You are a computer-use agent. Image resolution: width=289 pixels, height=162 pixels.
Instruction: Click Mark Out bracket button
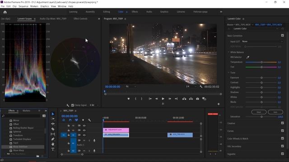(x=141, y=99)
